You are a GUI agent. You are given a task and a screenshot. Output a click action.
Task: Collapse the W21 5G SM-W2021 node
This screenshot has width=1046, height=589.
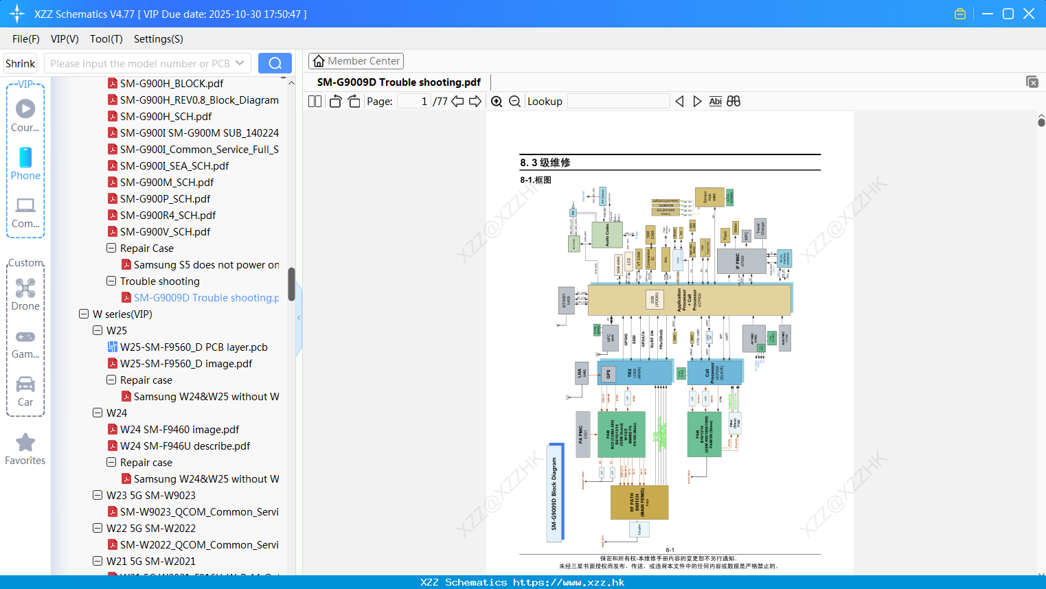pos(98,561)
